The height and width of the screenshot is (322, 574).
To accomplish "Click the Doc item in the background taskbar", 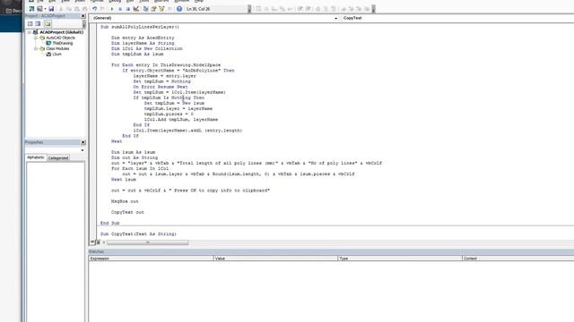I will tap(14, 11).
